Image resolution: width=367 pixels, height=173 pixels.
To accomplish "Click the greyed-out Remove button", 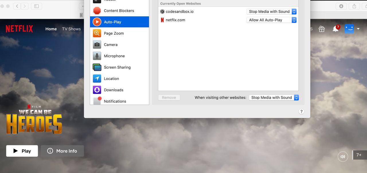I will (x=169, y=98).
